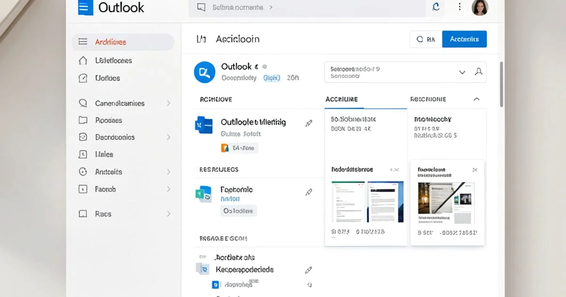Image resolution: width=566 pixels, height=297 pixels.
Task: Select the rightmost tab in the section header
Action: pyautogui.click(x=427, y=99)
